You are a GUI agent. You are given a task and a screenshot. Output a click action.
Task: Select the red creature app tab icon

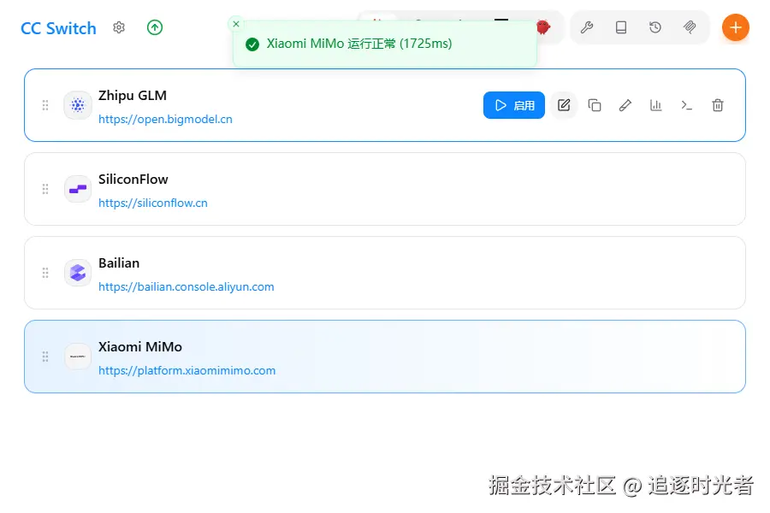point(543,27)
